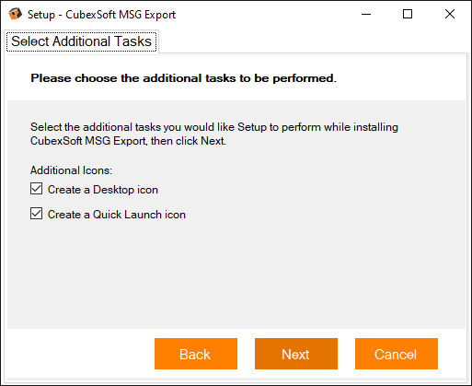Viewport: 472px width, 386px height.
Task: Click the 'Additional Icons:' group label
Action: (x=71, y=170)
